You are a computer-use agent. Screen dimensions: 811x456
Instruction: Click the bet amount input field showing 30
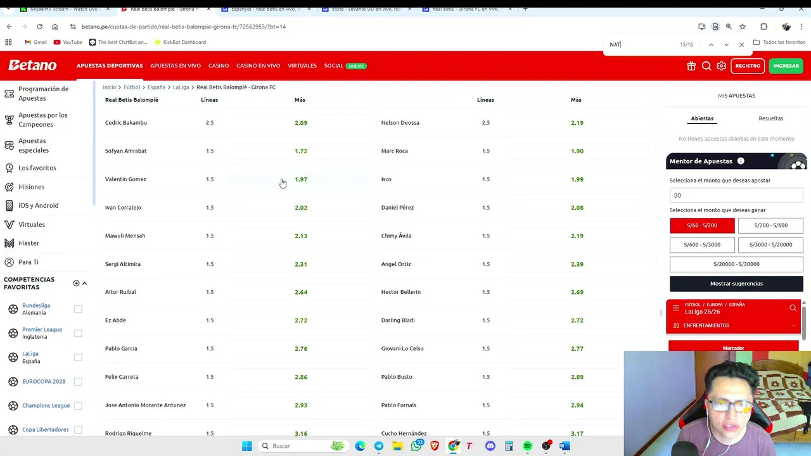tap(736, 195)
